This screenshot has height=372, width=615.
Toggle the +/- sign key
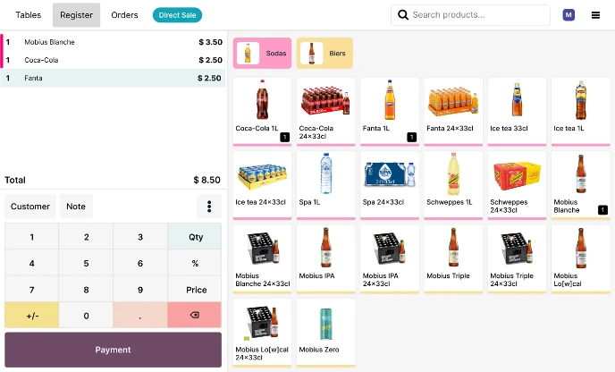coord(31,316)
